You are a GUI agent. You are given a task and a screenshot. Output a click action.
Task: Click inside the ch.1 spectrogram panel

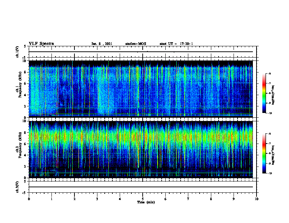141,89
